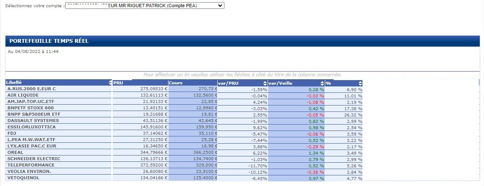Click Cours value 125,4000 €
This screenshot has width=484, height=186.
tap(205, 178)
